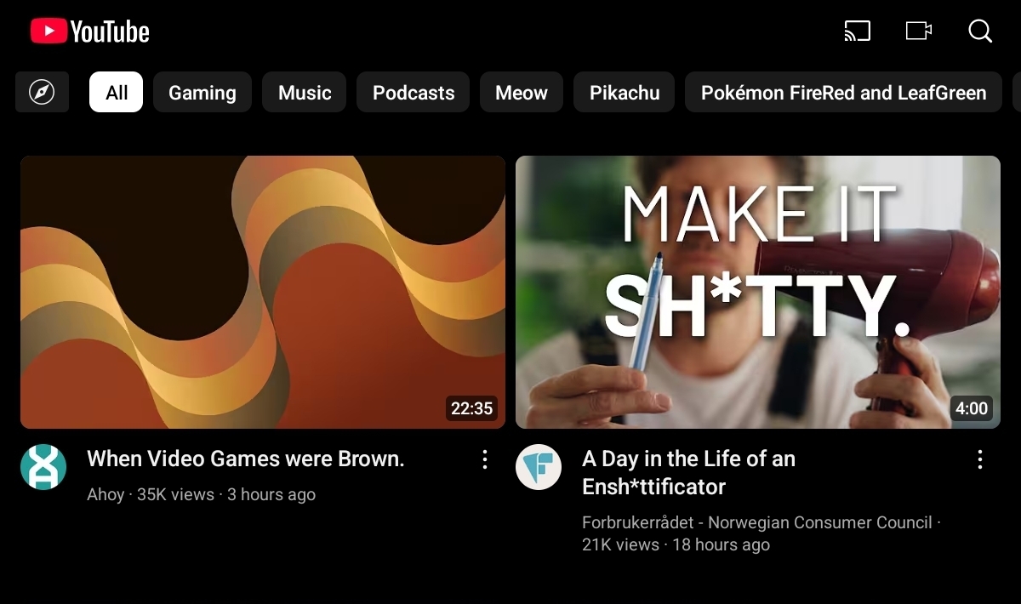Open title A Day in the Life of an Ensh*ttificator
Image resolution: width=1021 pixels, height=604 pixels.
coord(688,473)
